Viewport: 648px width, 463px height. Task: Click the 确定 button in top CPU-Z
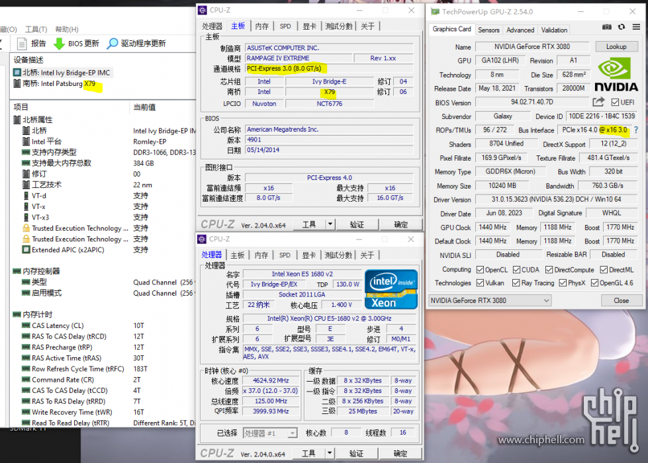tap(401, 224)
